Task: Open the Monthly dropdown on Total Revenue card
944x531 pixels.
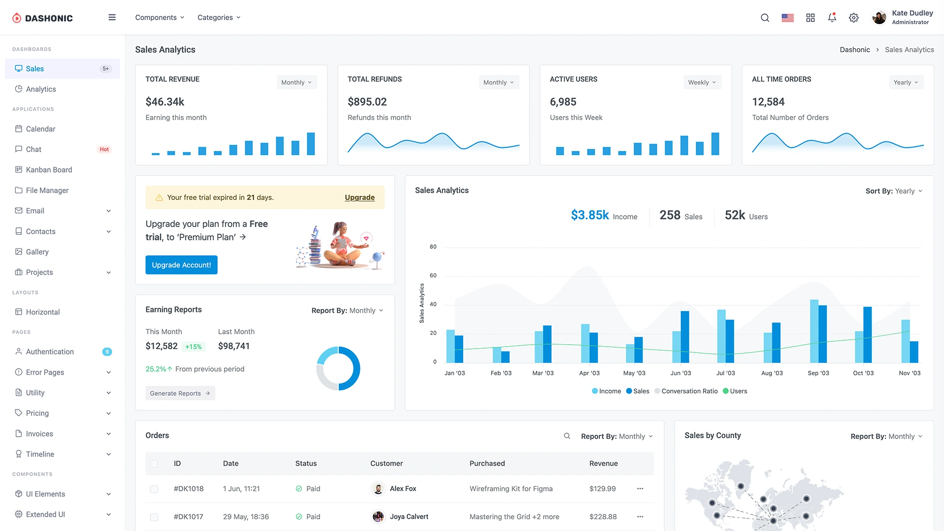Action: click(296, 82)
